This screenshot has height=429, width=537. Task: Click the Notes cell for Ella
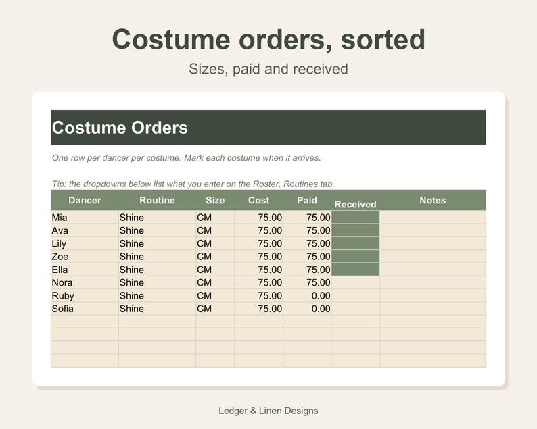click(433, 270)
